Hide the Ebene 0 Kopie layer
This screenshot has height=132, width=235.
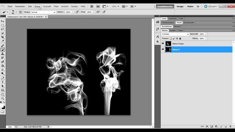point(163,44)
